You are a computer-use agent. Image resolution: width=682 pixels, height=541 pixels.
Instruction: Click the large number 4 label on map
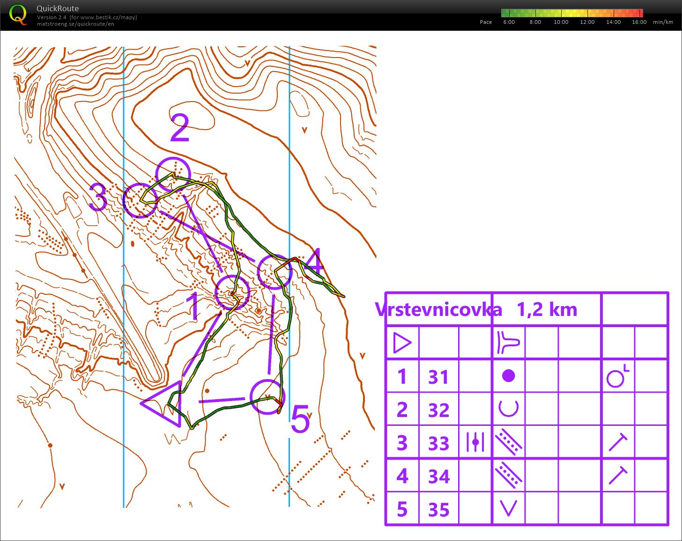click(x=314, y=261)
